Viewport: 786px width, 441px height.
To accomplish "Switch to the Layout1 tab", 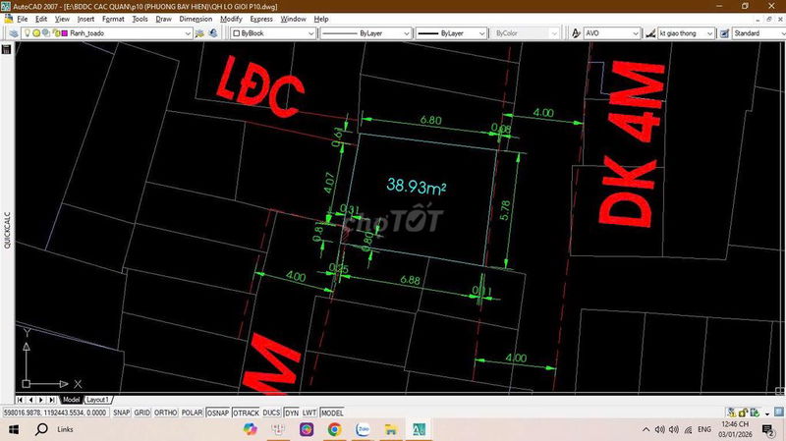I will click(x=97, y=400).
